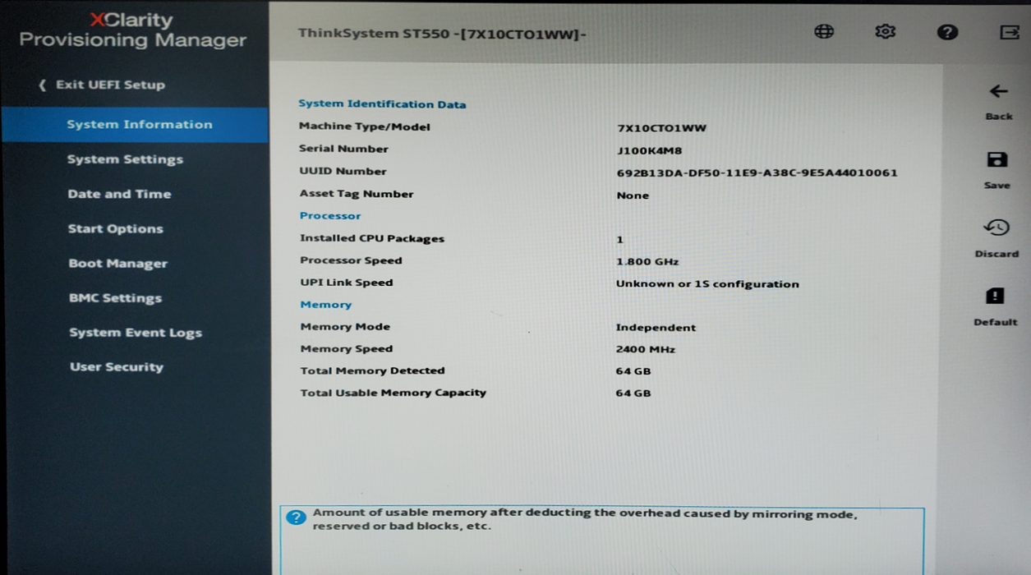Click the UUID Number label
The height and width of the screenshot is (575, 1031).
pos(343,171)
